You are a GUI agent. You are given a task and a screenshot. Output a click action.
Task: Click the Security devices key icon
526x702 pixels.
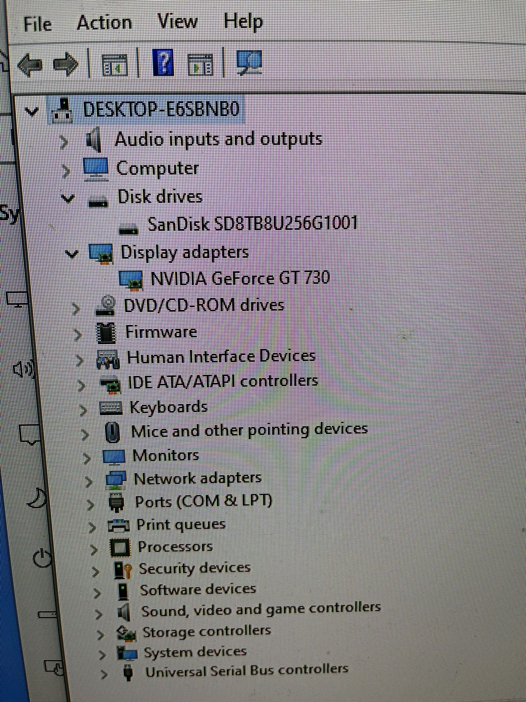coord(123,570)
